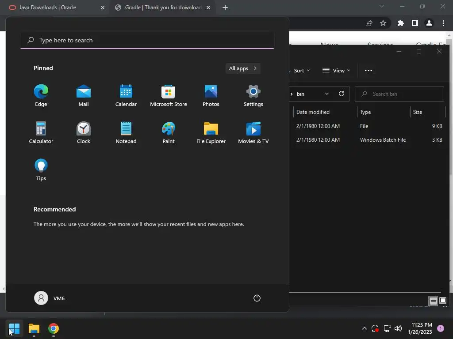Expand the address bar history dropdown
The image size is (453, 339).
click(x=327, y=94)
